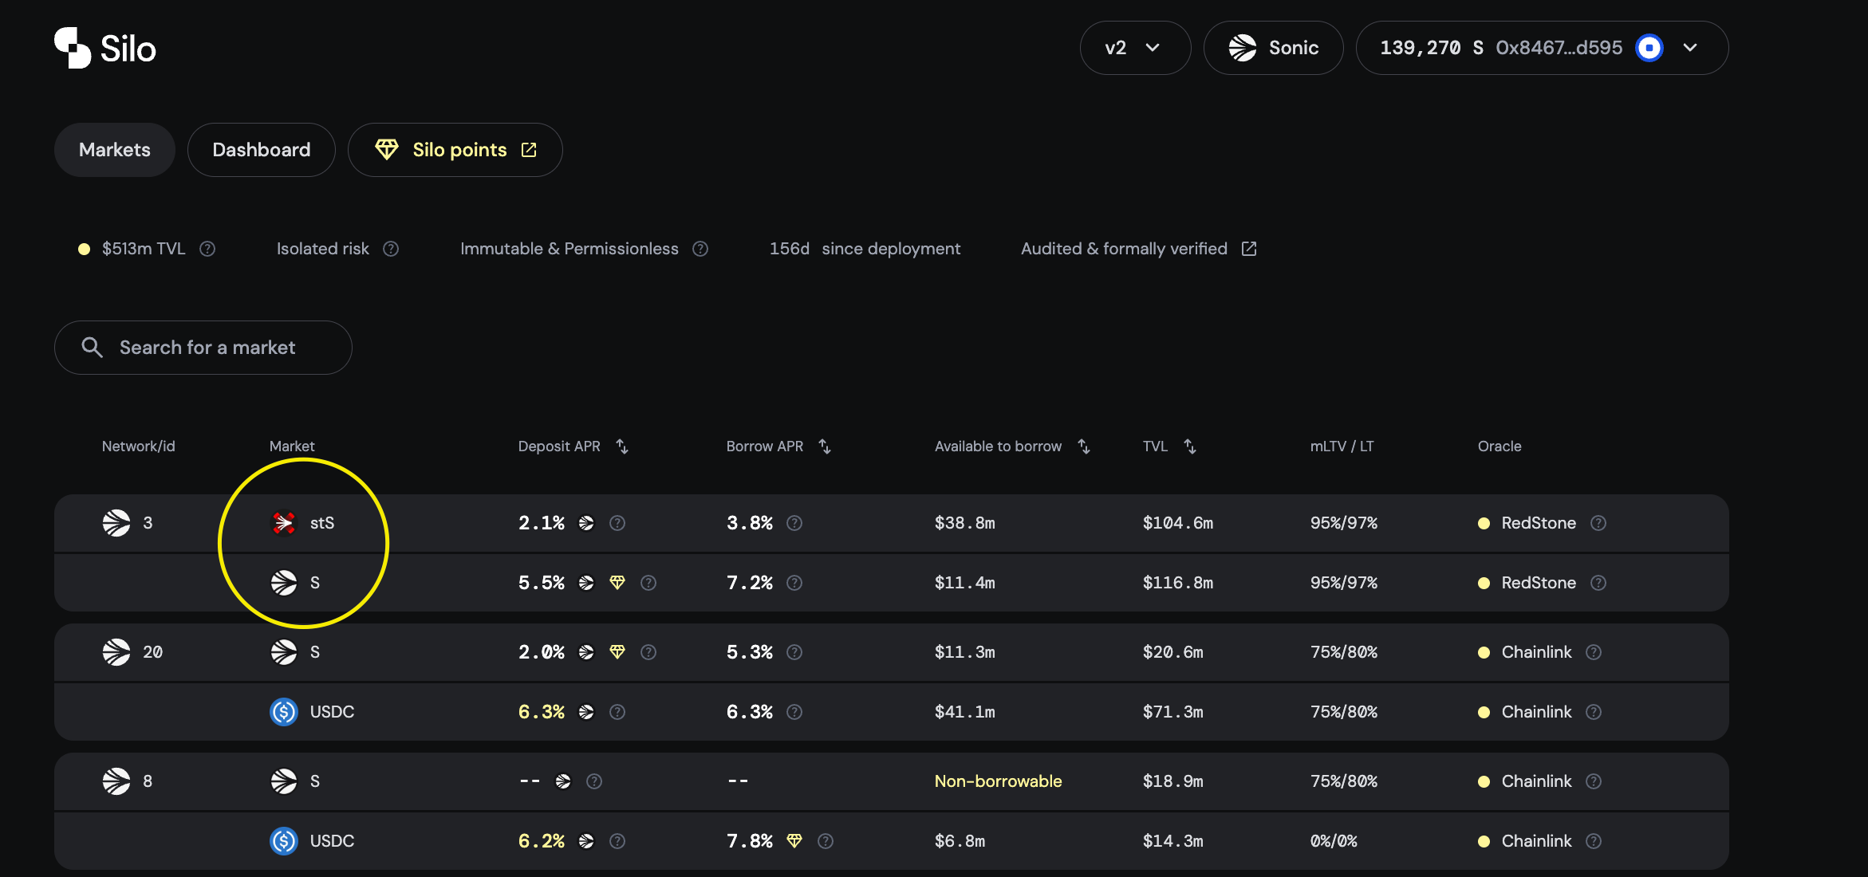Click the $14.3m TVL value
This screenshot has height=877, width=1868.
tap(1173, 841)
